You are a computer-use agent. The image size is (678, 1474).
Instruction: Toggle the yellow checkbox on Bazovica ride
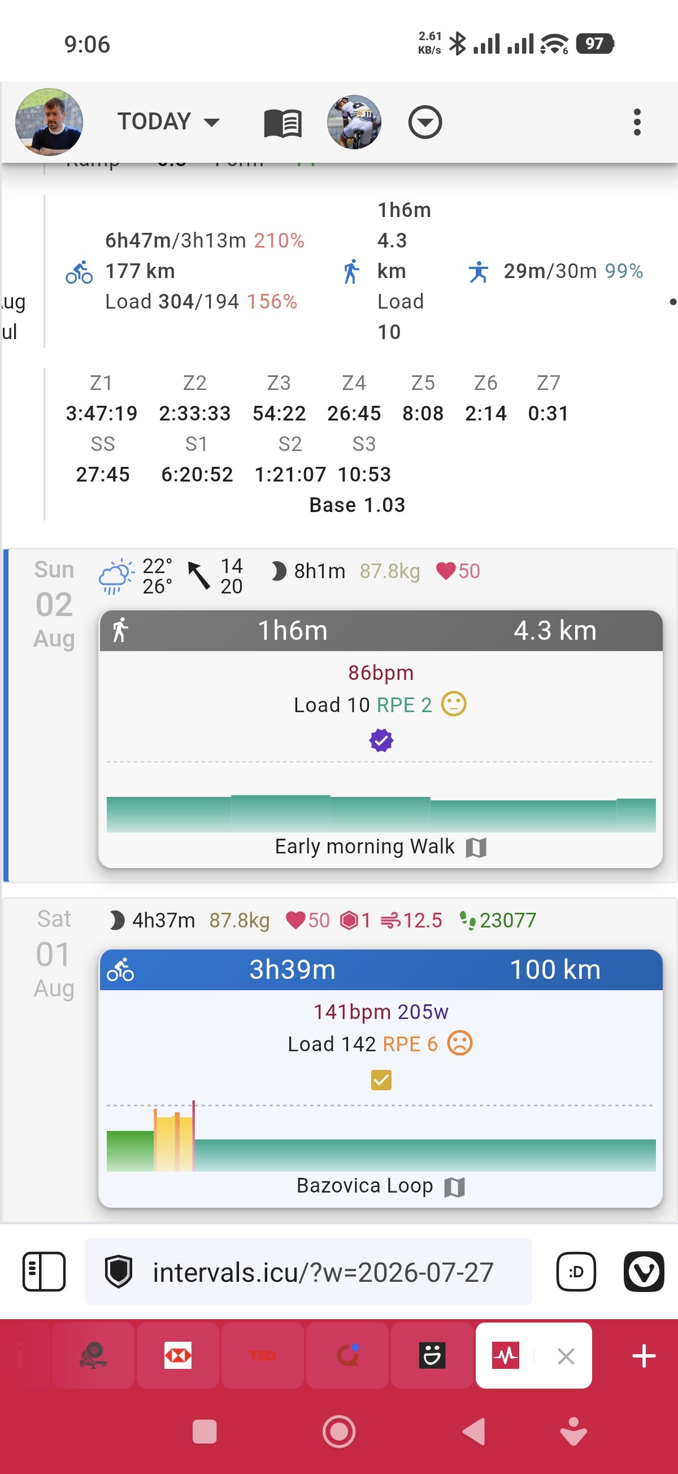coord(381,1079)
